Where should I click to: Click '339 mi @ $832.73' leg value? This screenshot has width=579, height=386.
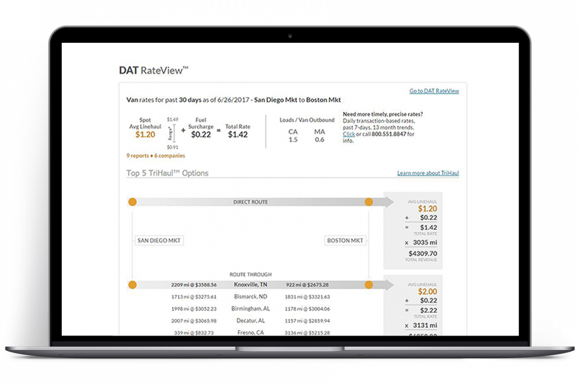click(x=194, y=333)
